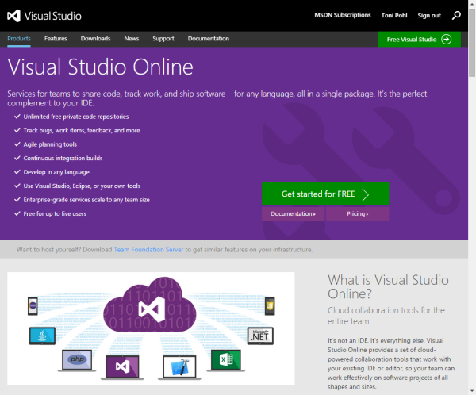This screenshot has height=395, width=476.
Task: Click the Java tablet icon in illustration
Action: click(x=42, y=335)
